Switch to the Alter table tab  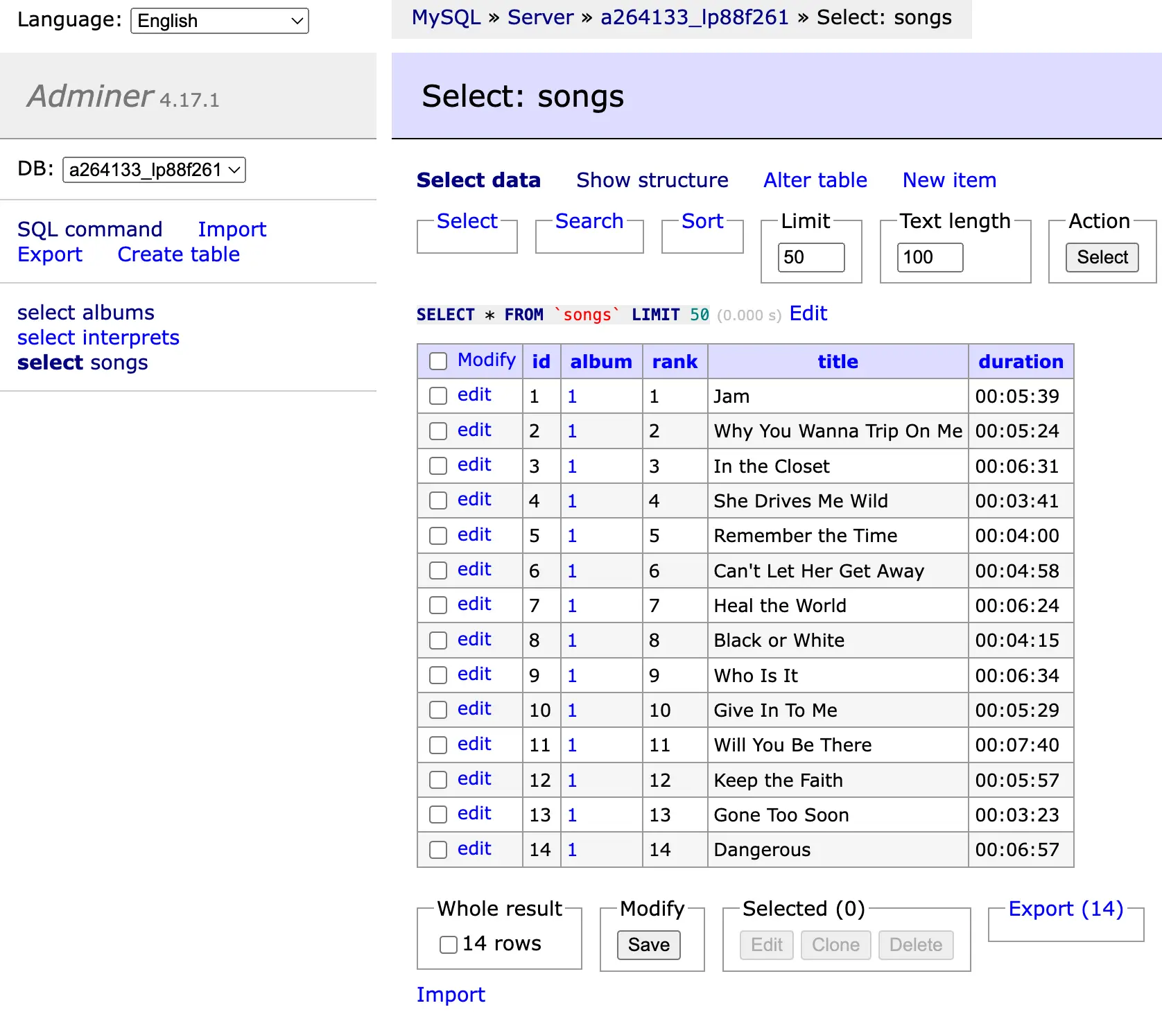815,180
